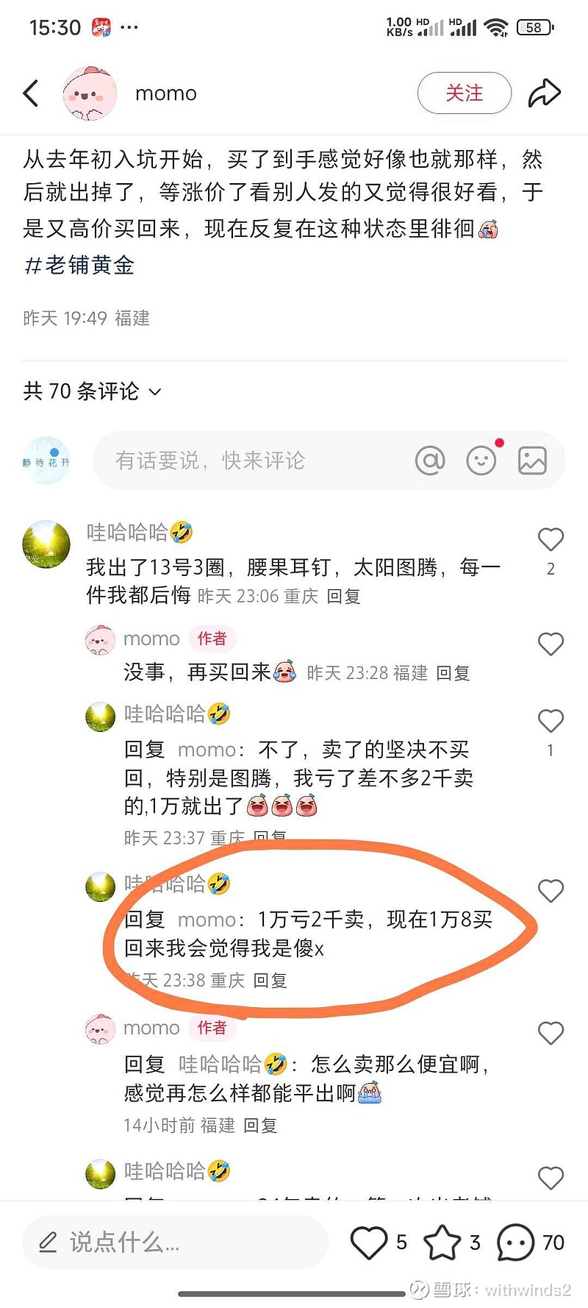Expand the 共70条评论 sort dropdown
Viewport: 588px width, 1308px height.
[x=91, y=391]
